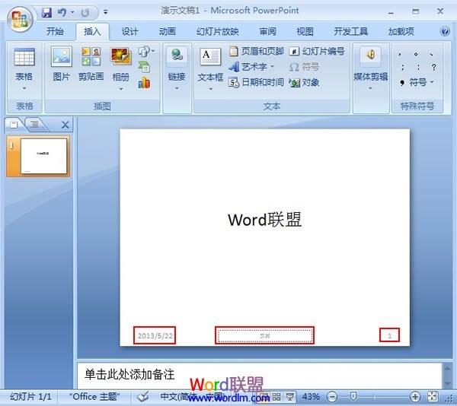Open 页眉和页脚 header and footer
Screen dimensions: 457x406
(x=256, y=52)
